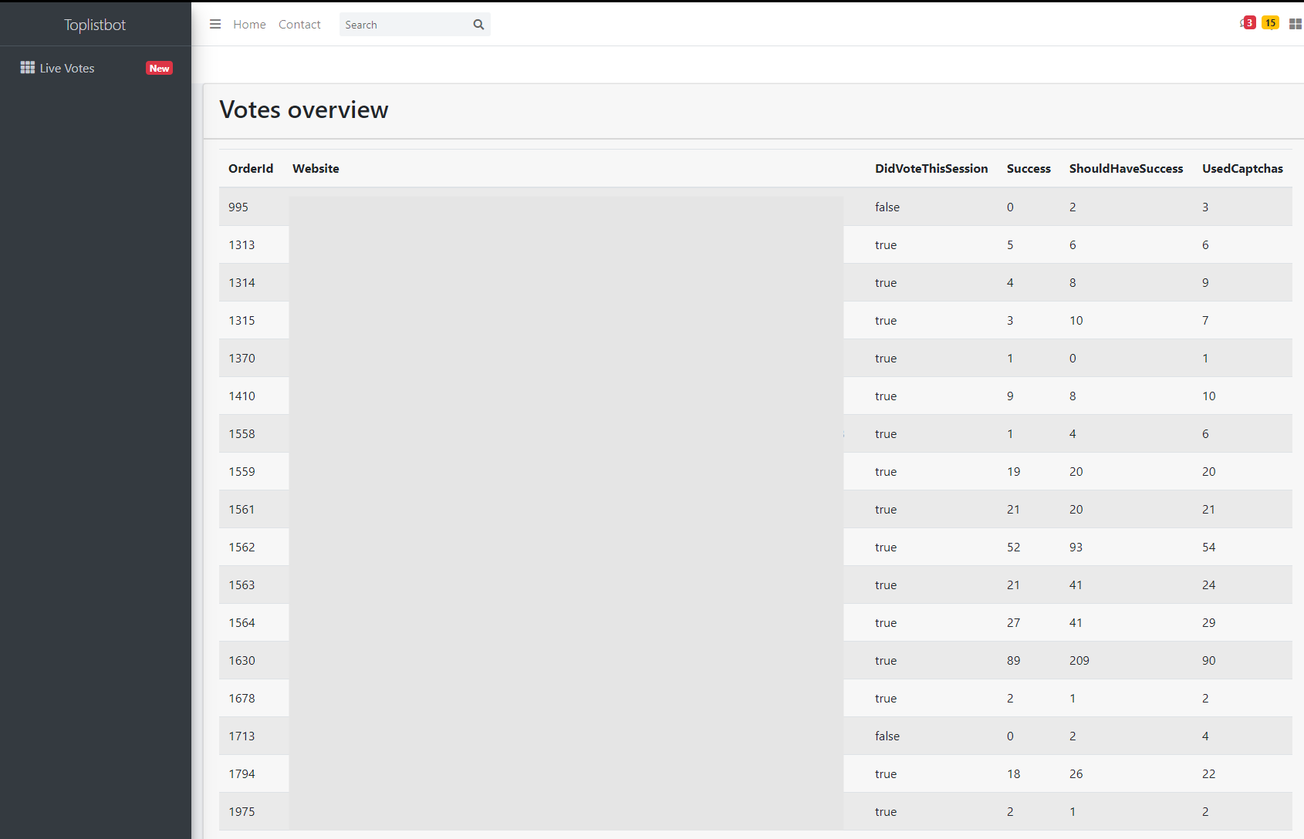Image resolution: width=1304 pixels, height=839 pixels.
Task: Click UsedCaptchas value 24 in row 1563
Action: point(1208,585)
